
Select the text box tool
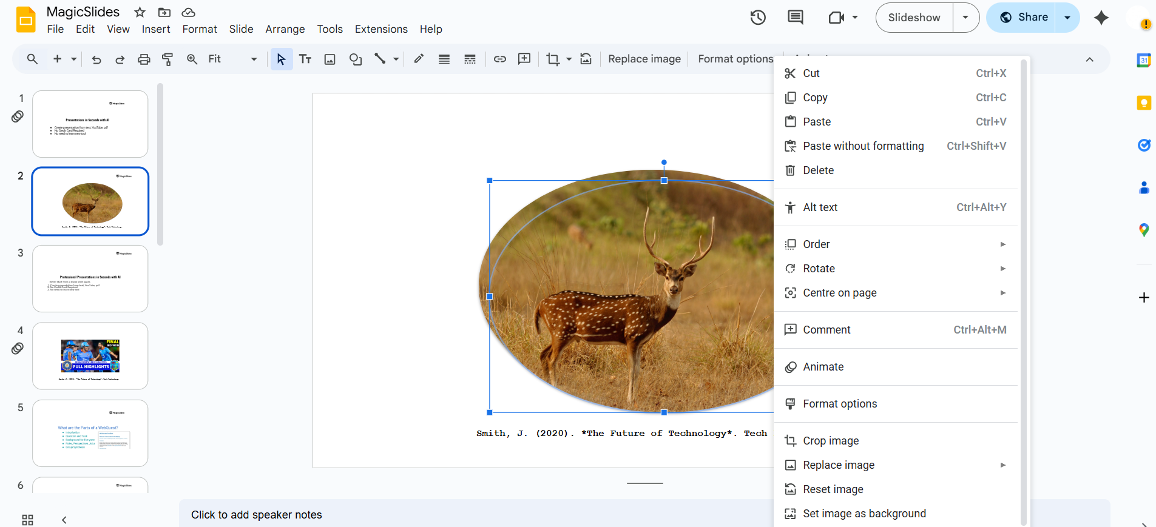(x=305, y=59)
